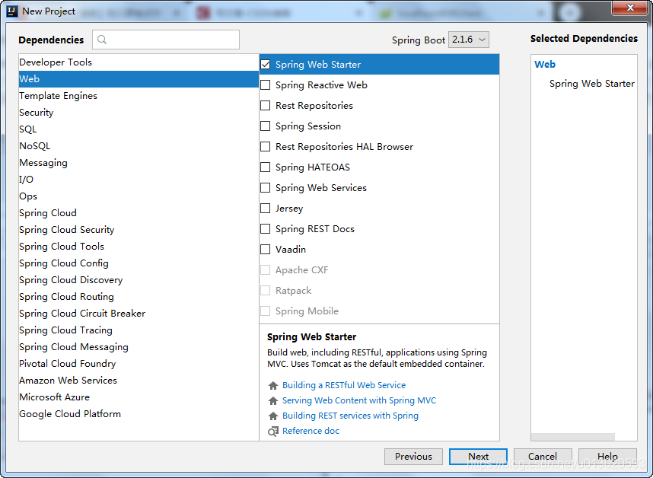Uncheck the Spring Web Starter checkbox

[266, 65]
